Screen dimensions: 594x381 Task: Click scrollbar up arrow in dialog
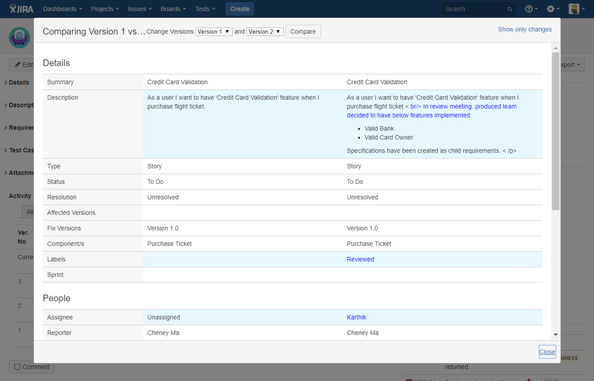click(x=555, y=48)
